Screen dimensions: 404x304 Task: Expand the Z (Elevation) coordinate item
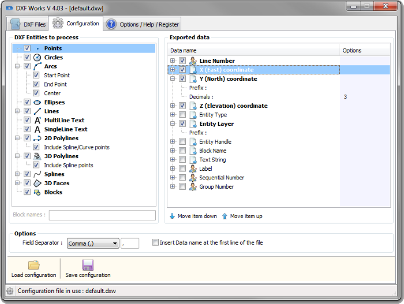pos(173,106)
